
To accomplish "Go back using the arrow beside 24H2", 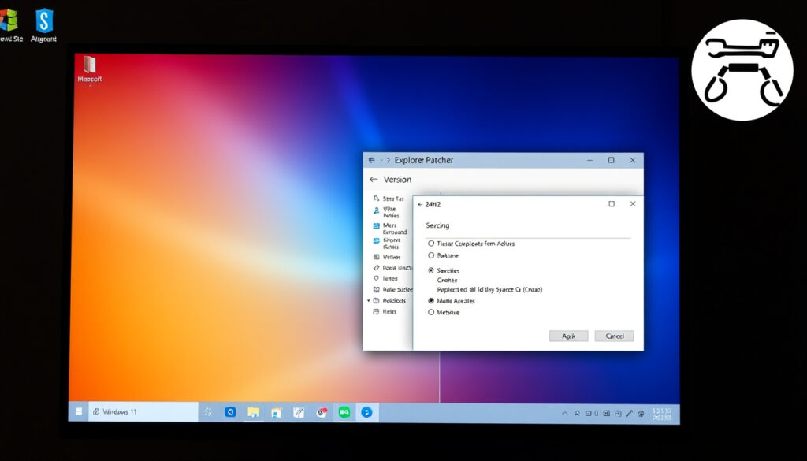I will point(420,204).
